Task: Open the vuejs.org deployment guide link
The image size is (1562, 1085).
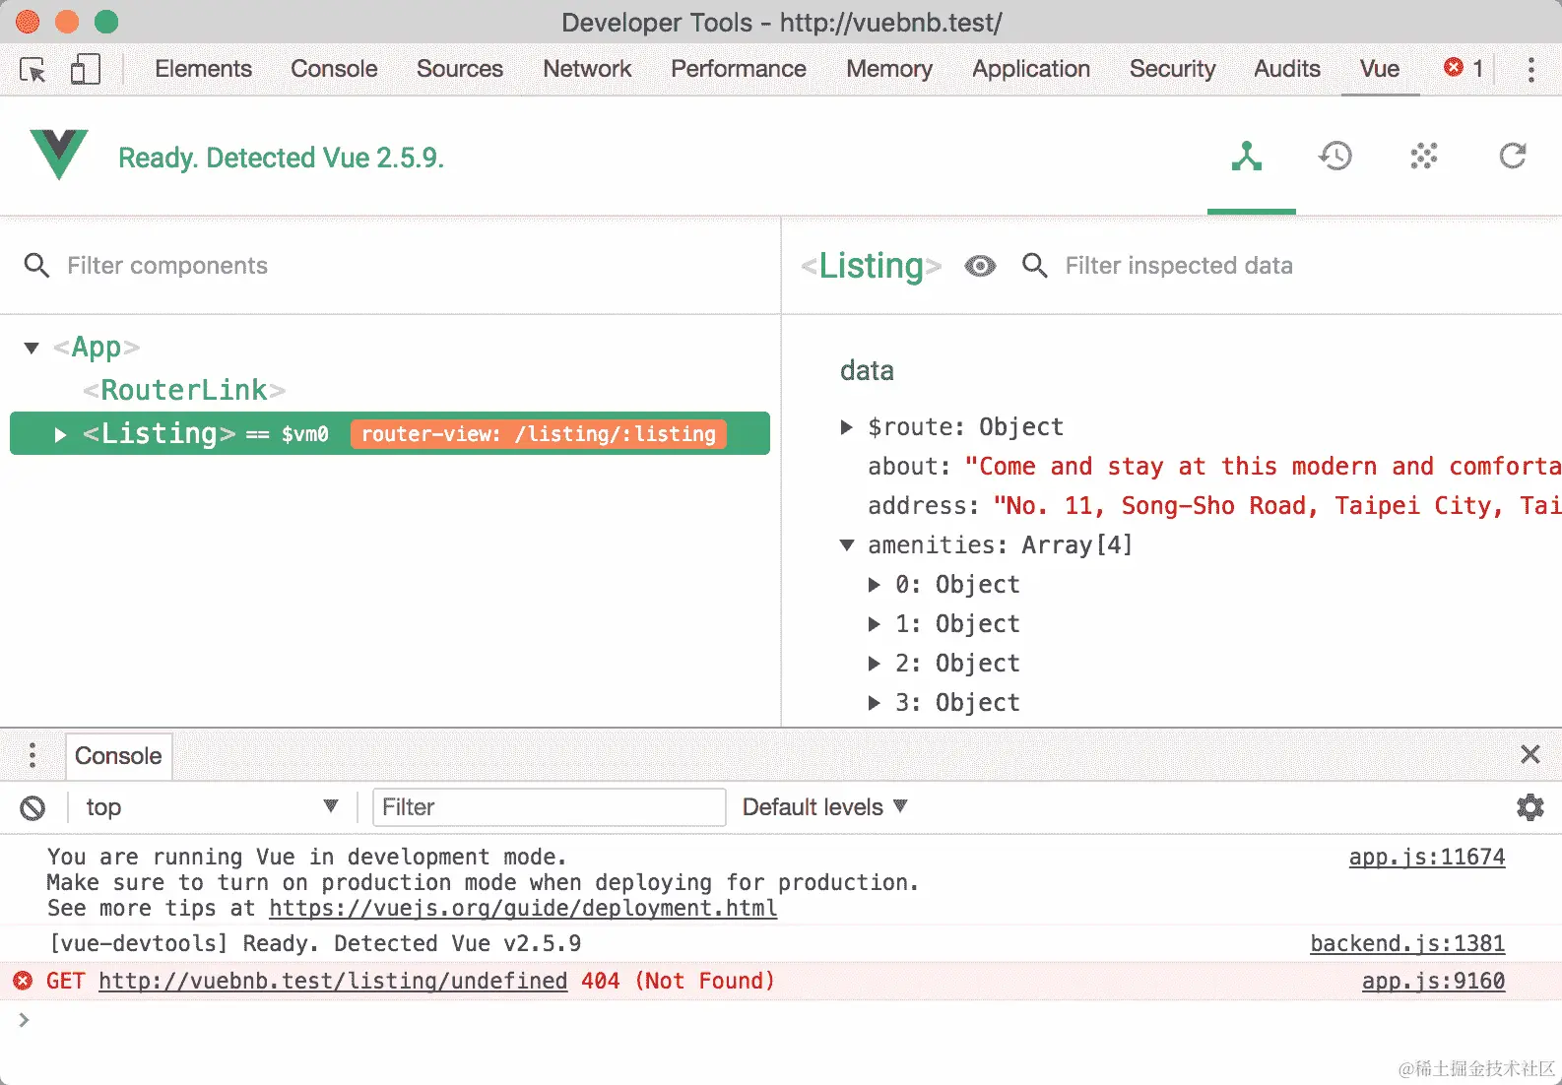Action: (523, 908)
